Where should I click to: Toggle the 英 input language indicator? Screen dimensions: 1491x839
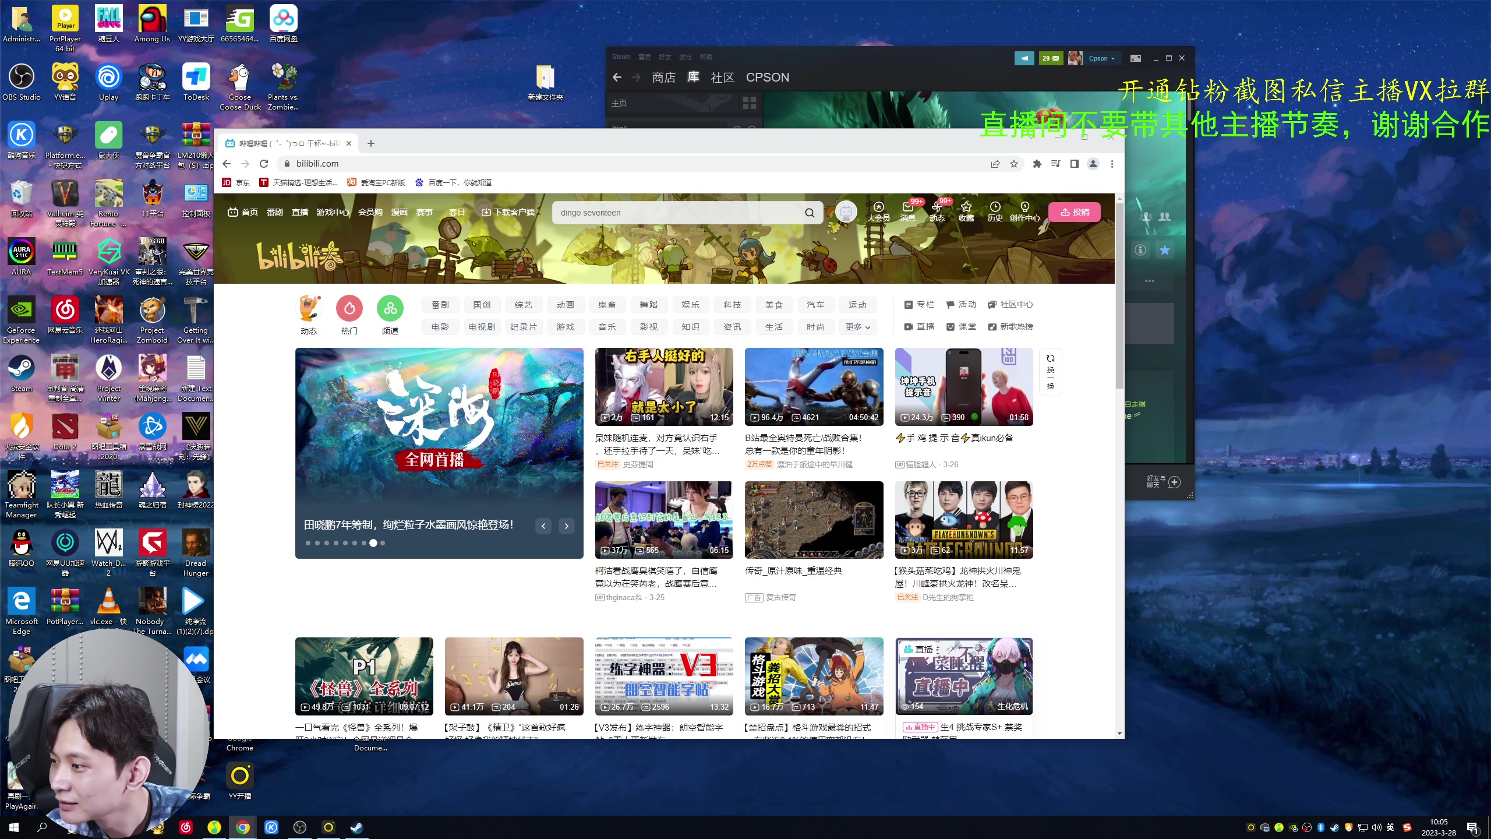[x=1390, y=827]
